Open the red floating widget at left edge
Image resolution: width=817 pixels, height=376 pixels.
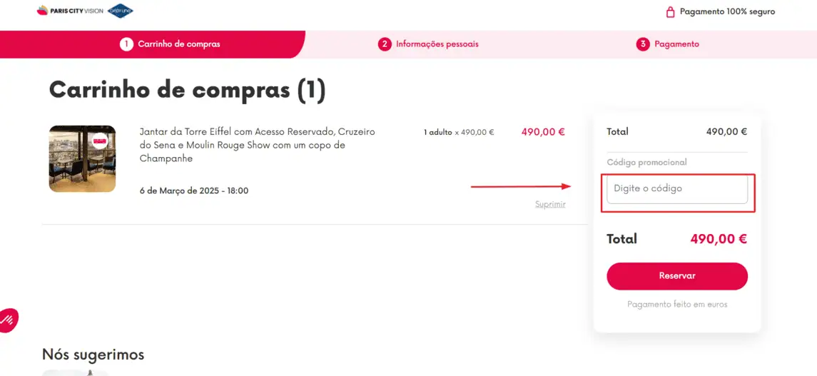(x=8, y=319)
